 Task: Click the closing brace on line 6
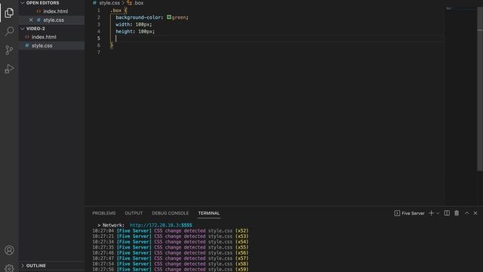click(x=112, y=45)
